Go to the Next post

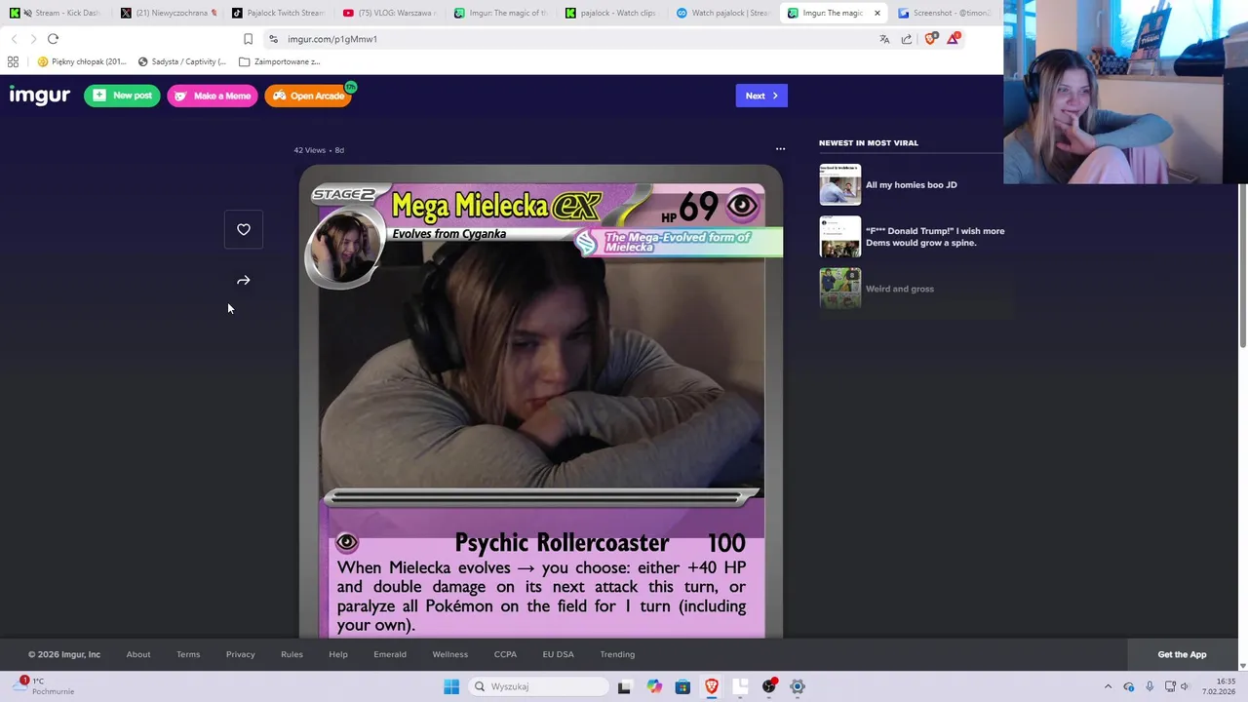761,96
